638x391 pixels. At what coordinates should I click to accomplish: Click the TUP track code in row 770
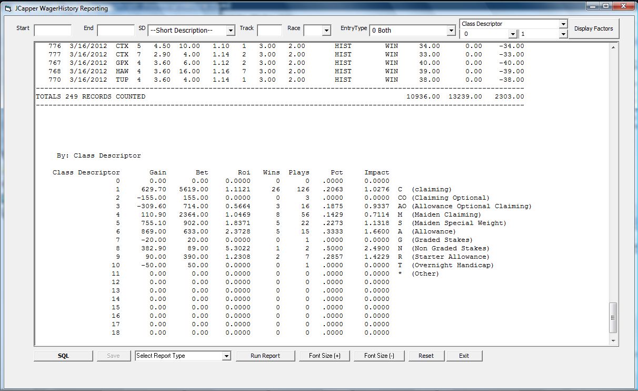point(122,80)
